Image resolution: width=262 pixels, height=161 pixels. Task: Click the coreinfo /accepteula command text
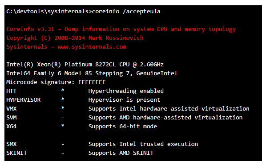point(126,11)
